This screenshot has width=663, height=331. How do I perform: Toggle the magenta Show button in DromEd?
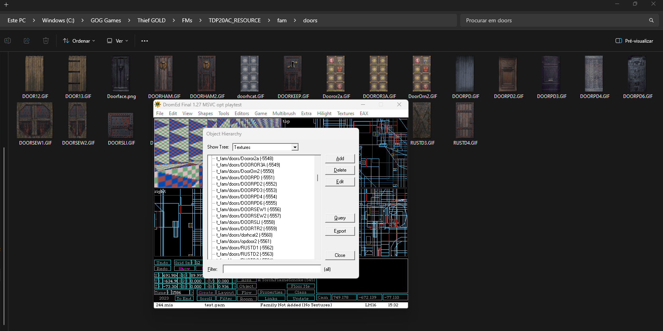click(184, 269)
